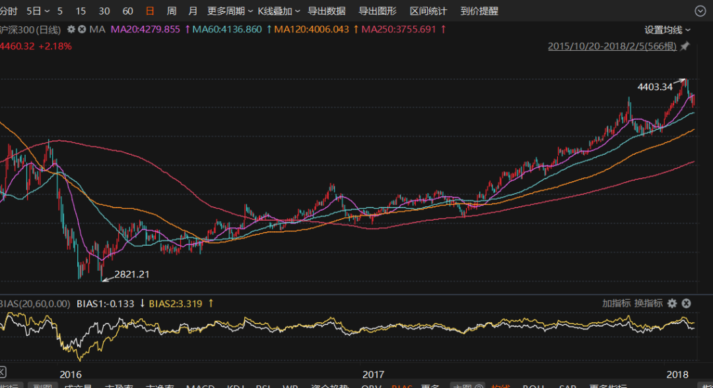713x388 pixels.
Task: Set a 到价提醒 price alert
Action: click(x=479, y=11)
